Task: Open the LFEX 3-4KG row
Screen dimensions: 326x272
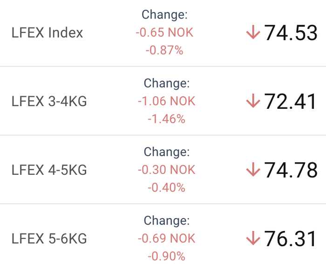Action: [x=163, y=101]
